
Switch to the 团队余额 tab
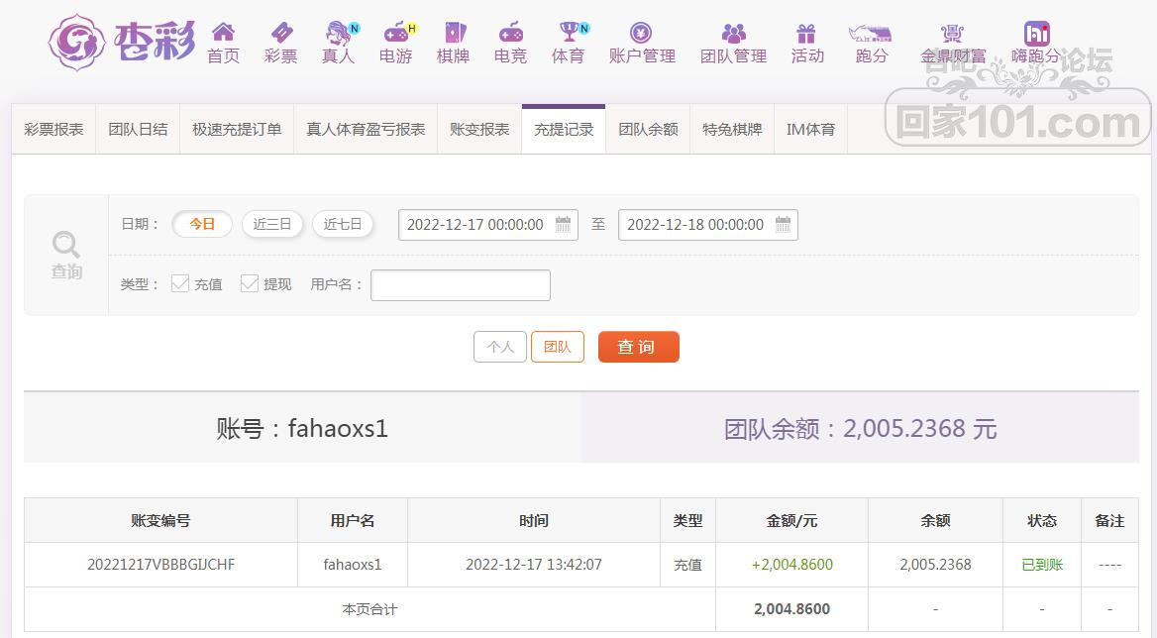tap(648, 130)
